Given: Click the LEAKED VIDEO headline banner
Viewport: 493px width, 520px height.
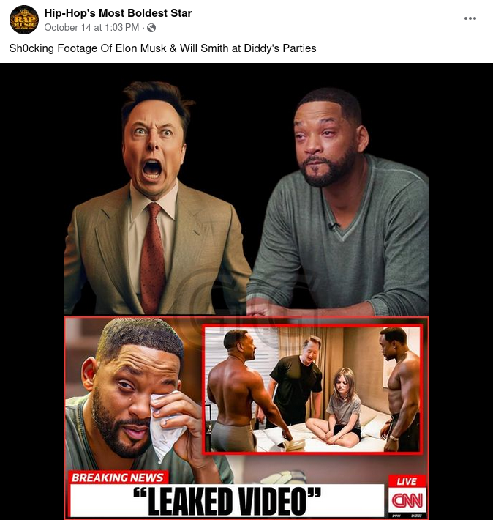Looking at the screenshot, I should pyautogui.click(x=227, y=500).
